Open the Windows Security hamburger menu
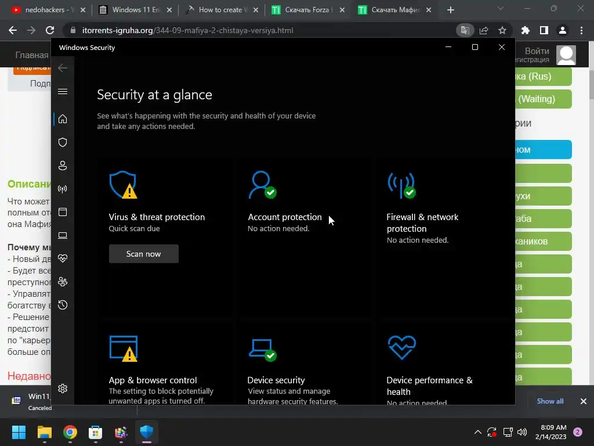The height and width of the screenshot is (446, 594). coord(63,91)
